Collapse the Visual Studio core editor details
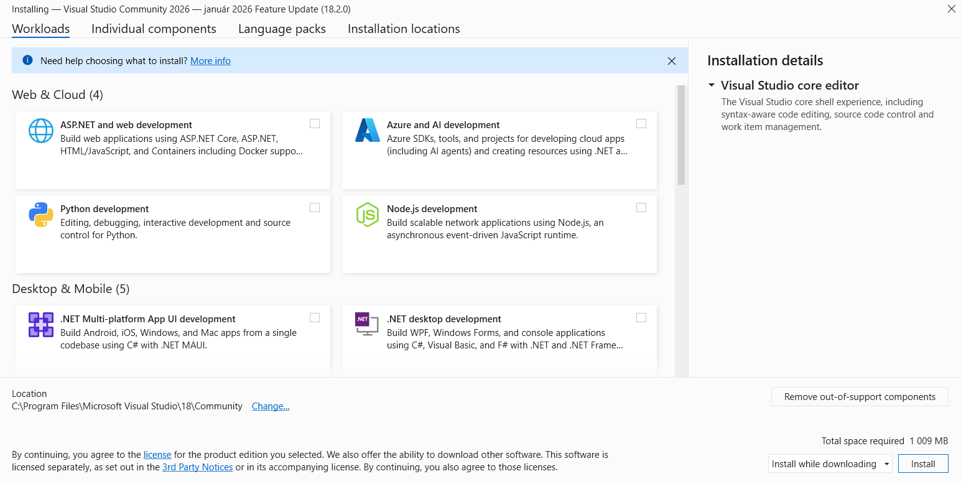This screenshot has height=484, width=961. (711, 85)
